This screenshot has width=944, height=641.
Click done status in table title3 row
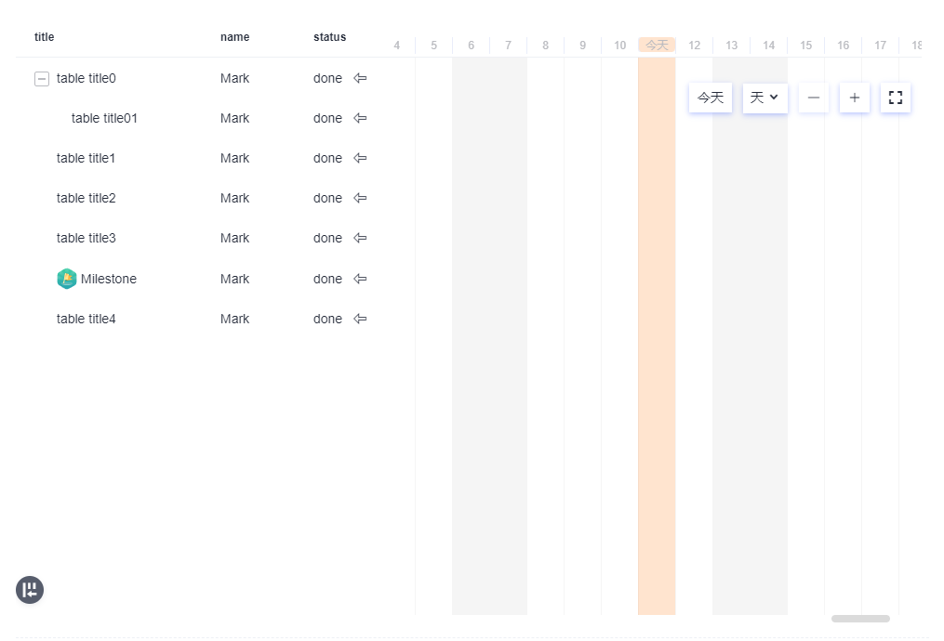[x=327, y=238]
